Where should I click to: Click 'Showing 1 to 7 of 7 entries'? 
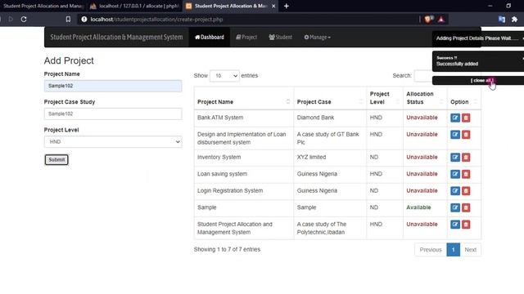[x=227, y=249]
